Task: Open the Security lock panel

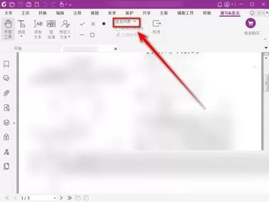Action: tap(6, 137)
